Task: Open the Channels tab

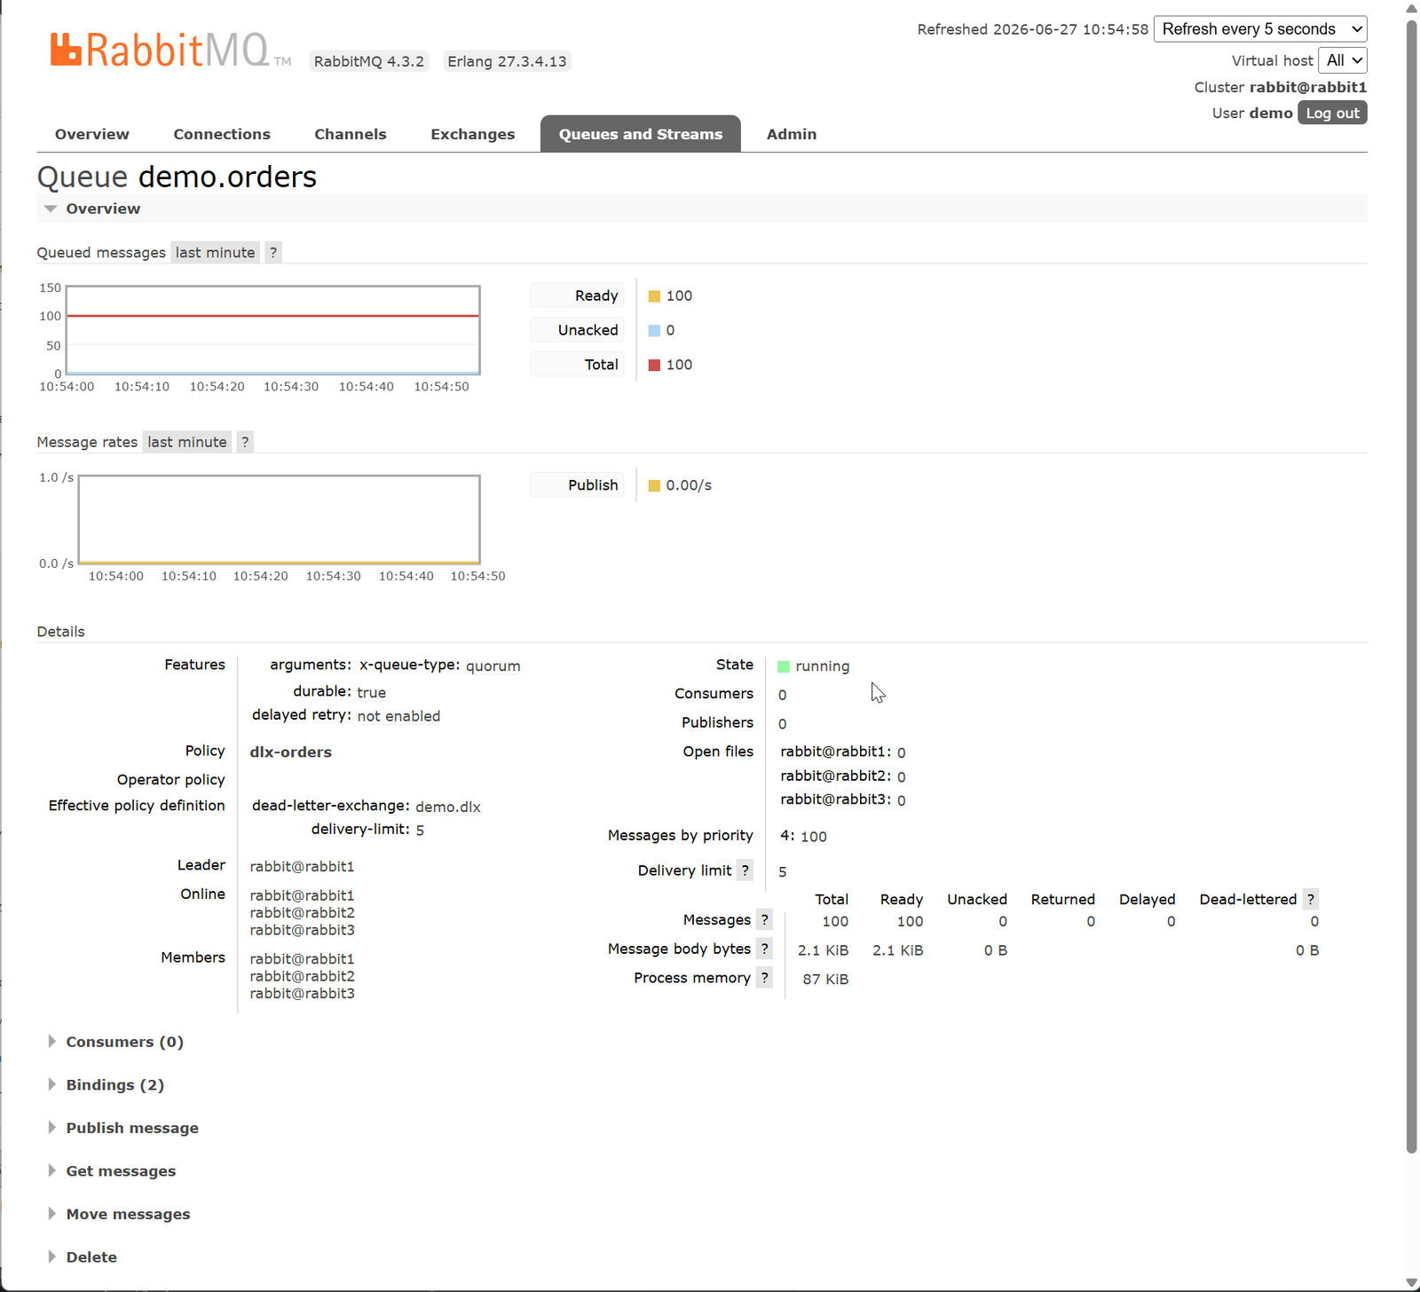Action: [351, 134]
